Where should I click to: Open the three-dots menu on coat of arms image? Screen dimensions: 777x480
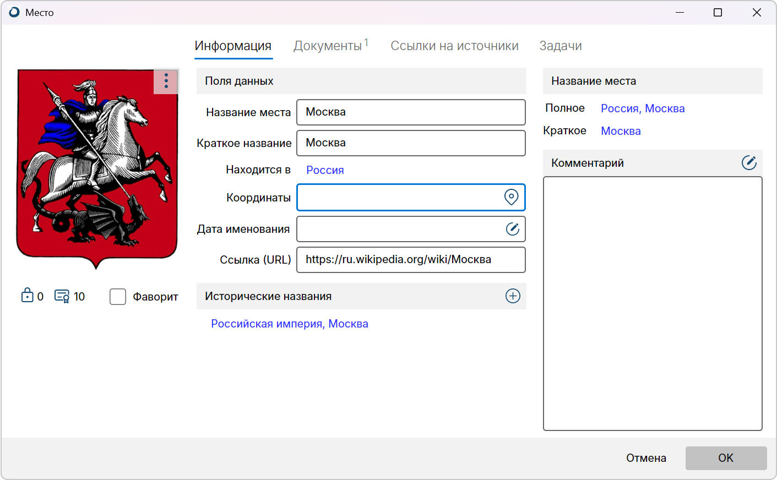(x=166, y=81)
